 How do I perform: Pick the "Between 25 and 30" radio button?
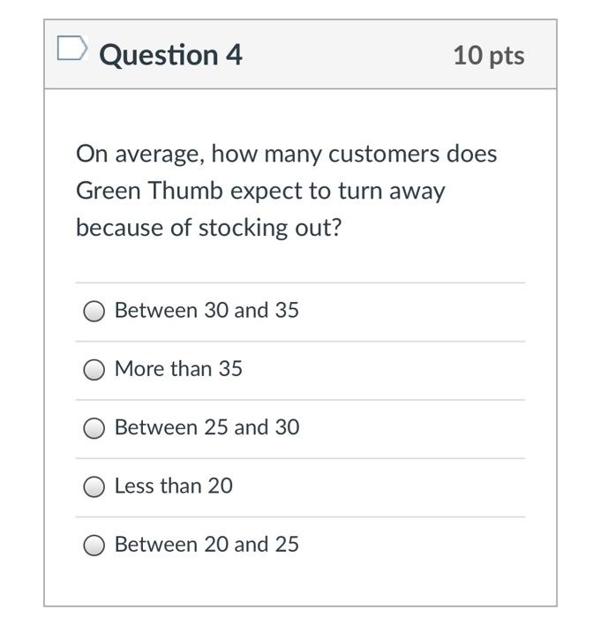tap(94, 428)
